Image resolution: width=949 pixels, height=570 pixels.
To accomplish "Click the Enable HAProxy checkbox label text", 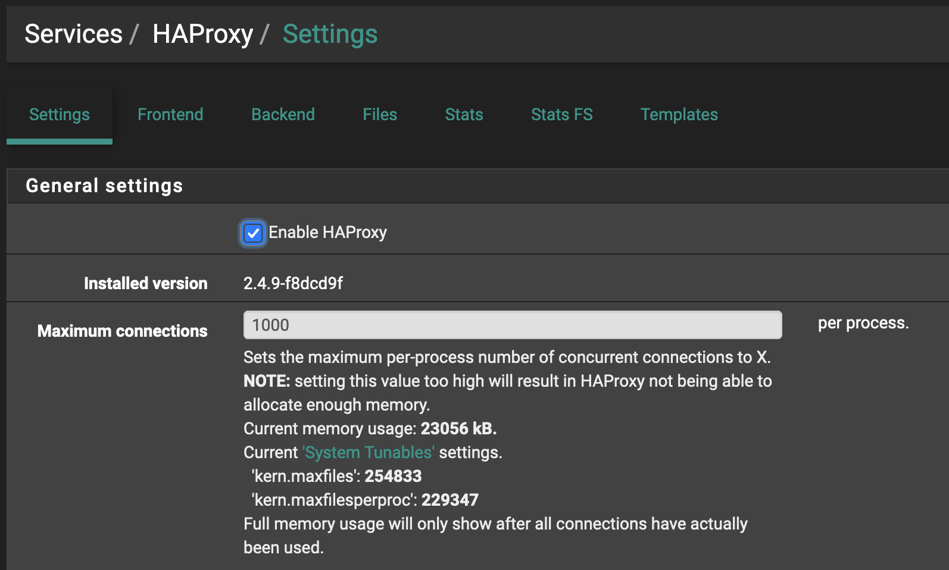I will pos(327,233).
